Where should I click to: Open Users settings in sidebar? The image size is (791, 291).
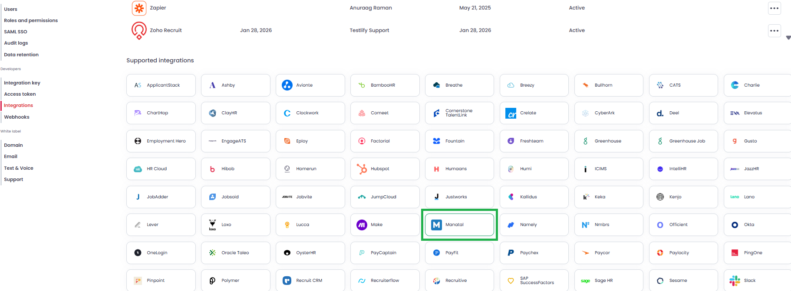tap(10, 9)
